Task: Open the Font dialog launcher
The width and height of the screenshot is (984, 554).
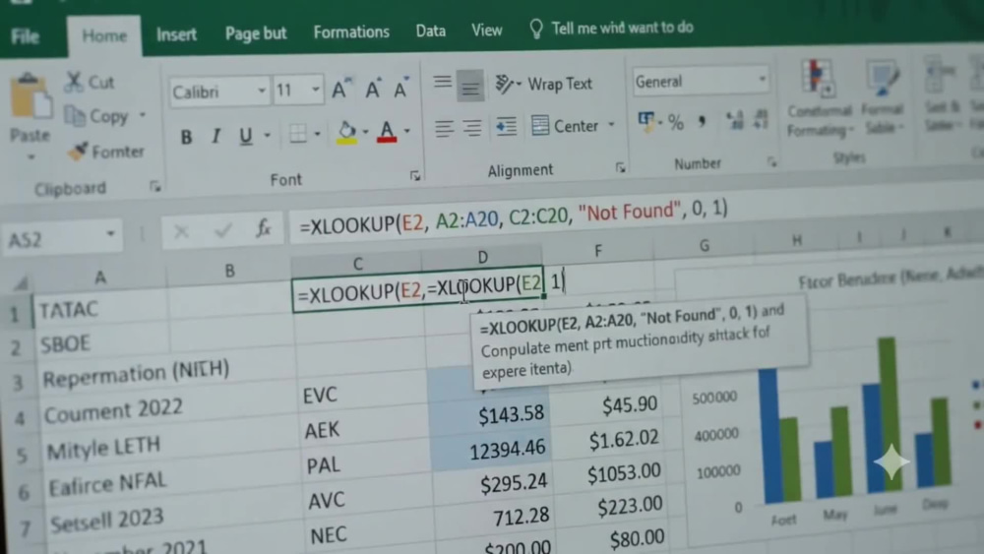Action: [415, 176]
